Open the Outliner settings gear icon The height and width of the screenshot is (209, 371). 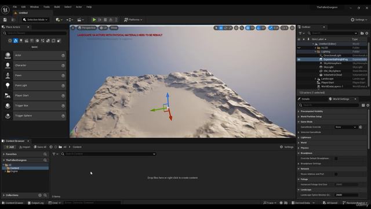click(x=367, y=34)
